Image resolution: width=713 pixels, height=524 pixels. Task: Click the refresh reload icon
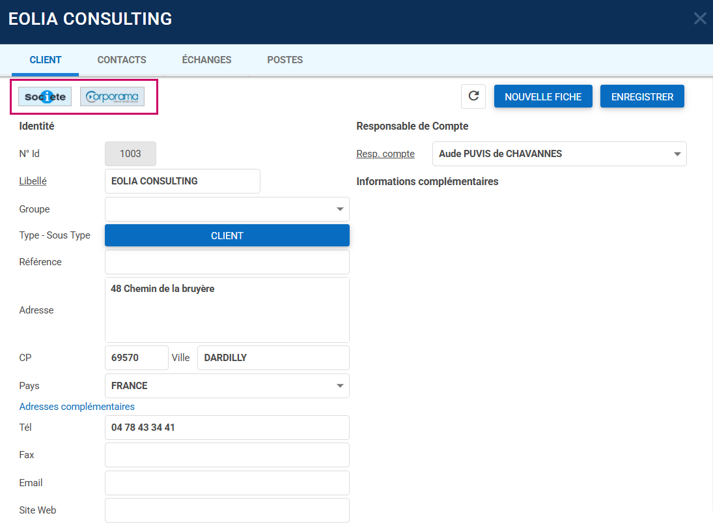click(x=473, y=96)
